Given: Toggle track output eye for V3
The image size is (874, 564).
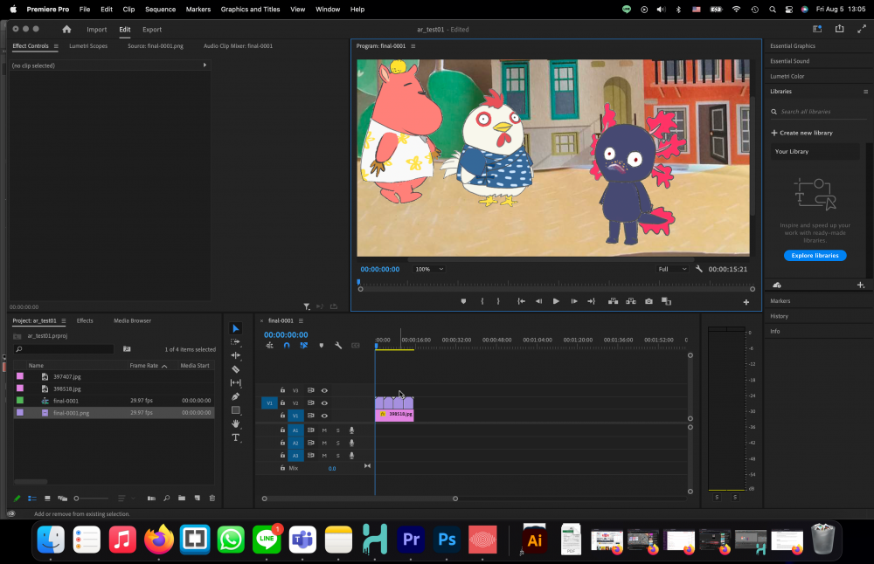Looking at the screenshot, I should point(324,390).
